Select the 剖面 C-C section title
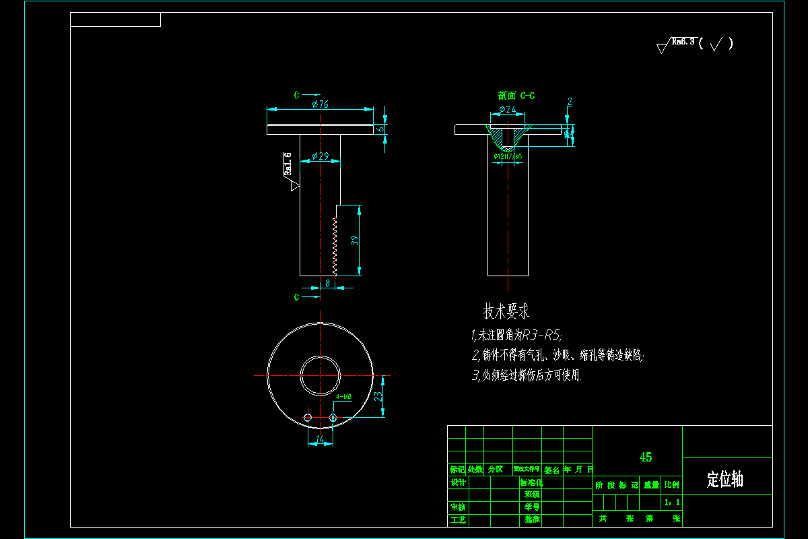 click(516, 96)
